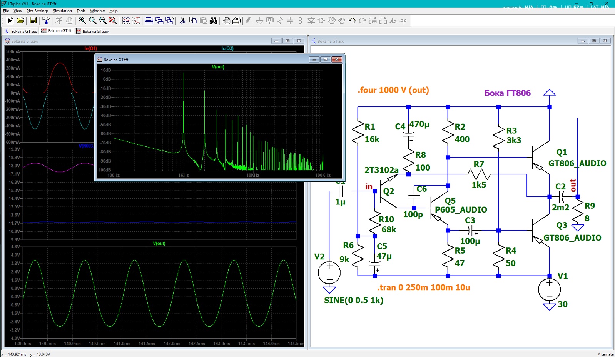Select the SPICE Directive .op tool
The image size is (615, 357).
coord(403,21)
